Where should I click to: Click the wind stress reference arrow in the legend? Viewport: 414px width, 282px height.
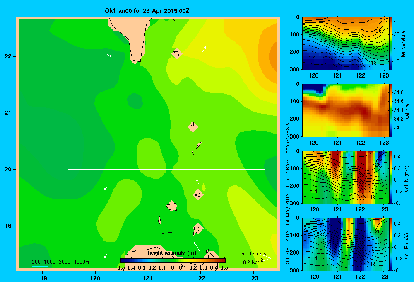(x=254, y=258)
